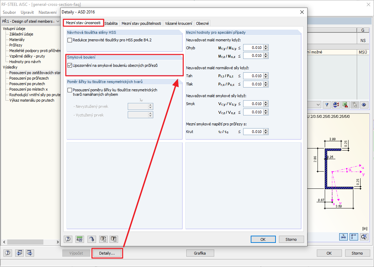Click the Výsledky tree node

coord(10,67)
